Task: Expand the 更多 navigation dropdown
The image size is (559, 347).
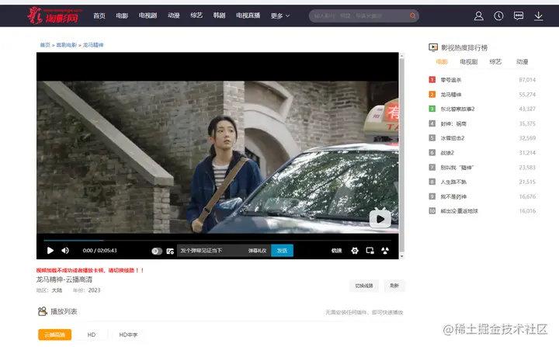Action: [x=279, y=16]
